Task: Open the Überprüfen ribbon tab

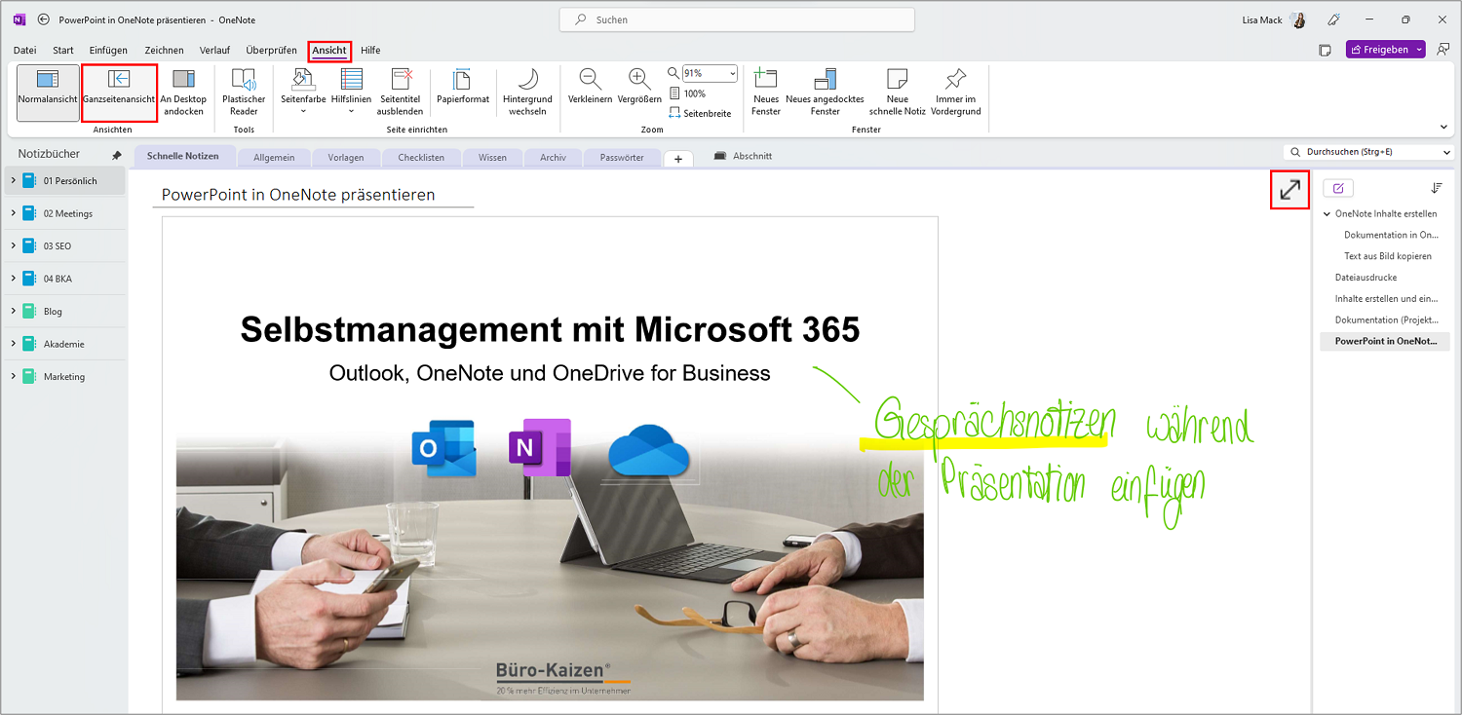Action: (272, 50)
